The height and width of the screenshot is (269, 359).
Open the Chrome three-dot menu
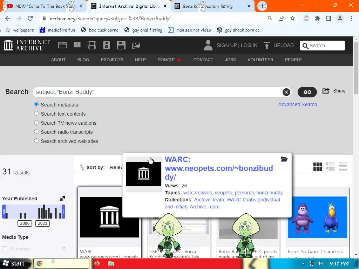[x=351, y=18]
